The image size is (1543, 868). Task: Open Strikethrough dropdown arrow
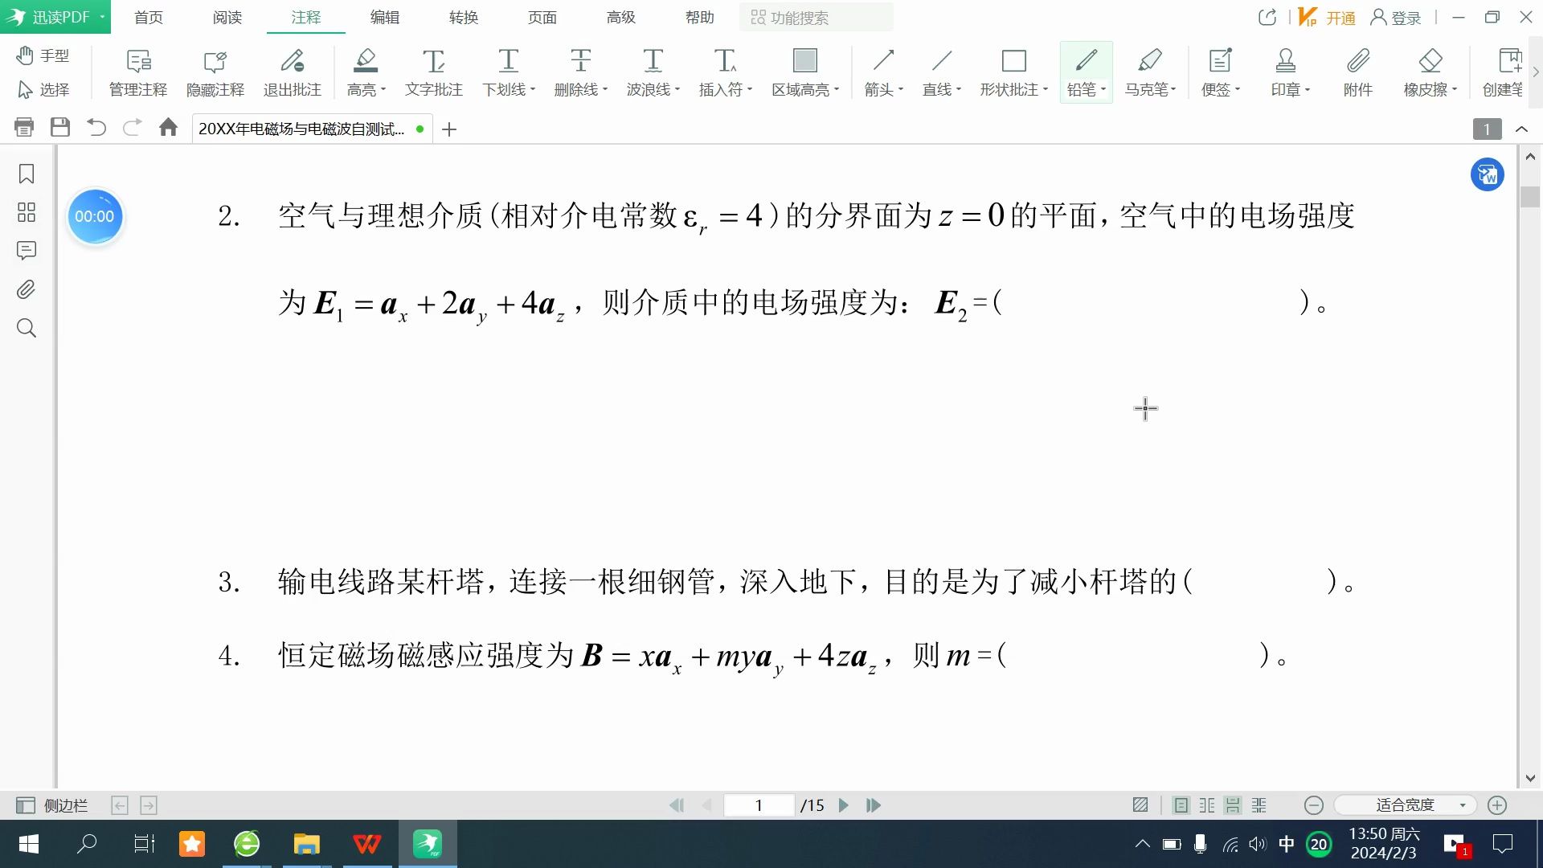(605, 90)
